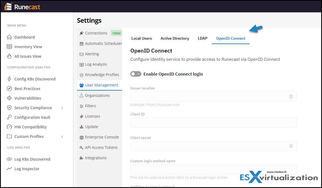Click the password icon in Client secret
This screenshot has height=188, width=322.
click(x=291, y=146)
